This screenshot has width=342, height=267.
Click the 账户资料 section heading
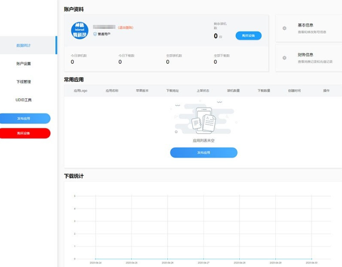pos(74,9)
